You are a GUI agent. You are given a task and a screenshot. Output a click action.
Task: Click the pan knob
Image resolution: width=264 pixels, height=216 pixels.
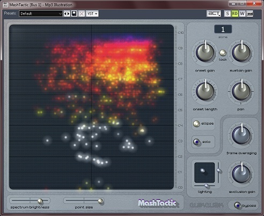pos(241,91)
